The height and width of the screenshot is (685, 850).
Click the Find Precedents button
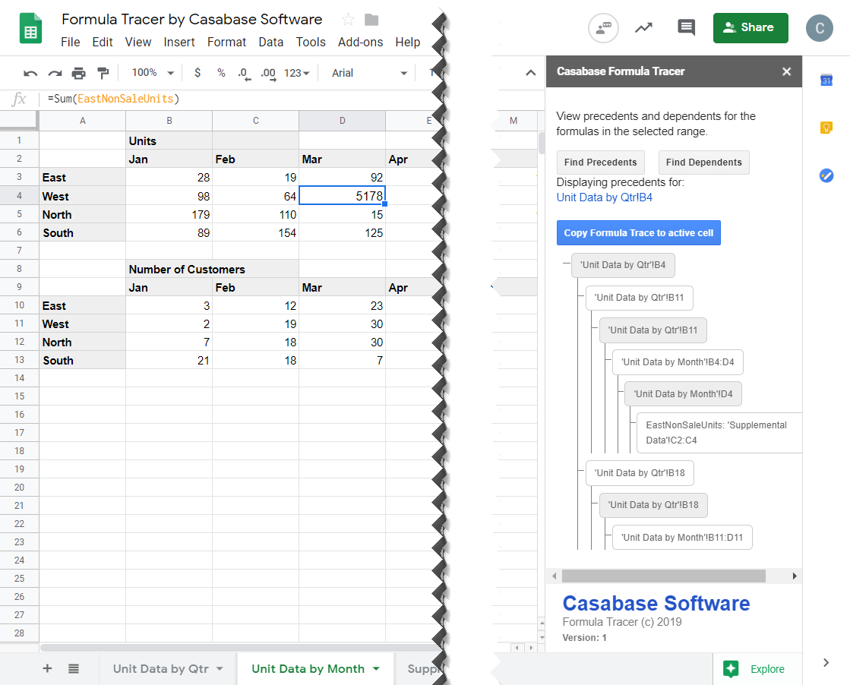[600, 162]
